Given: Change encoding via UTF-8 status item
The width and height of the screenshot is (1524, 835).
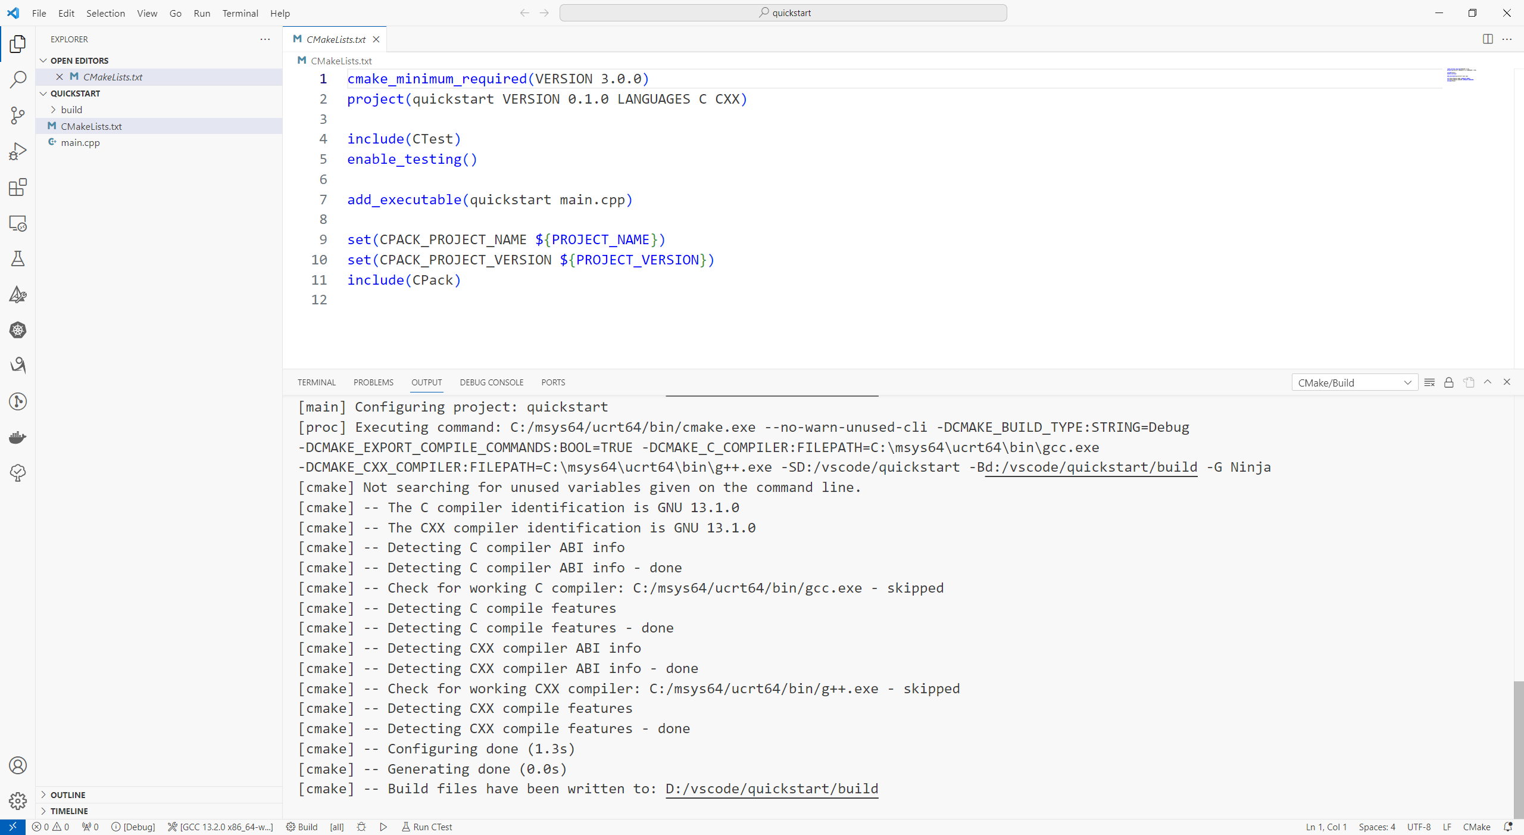Looking at the screenshot, I should point(1419,827).
